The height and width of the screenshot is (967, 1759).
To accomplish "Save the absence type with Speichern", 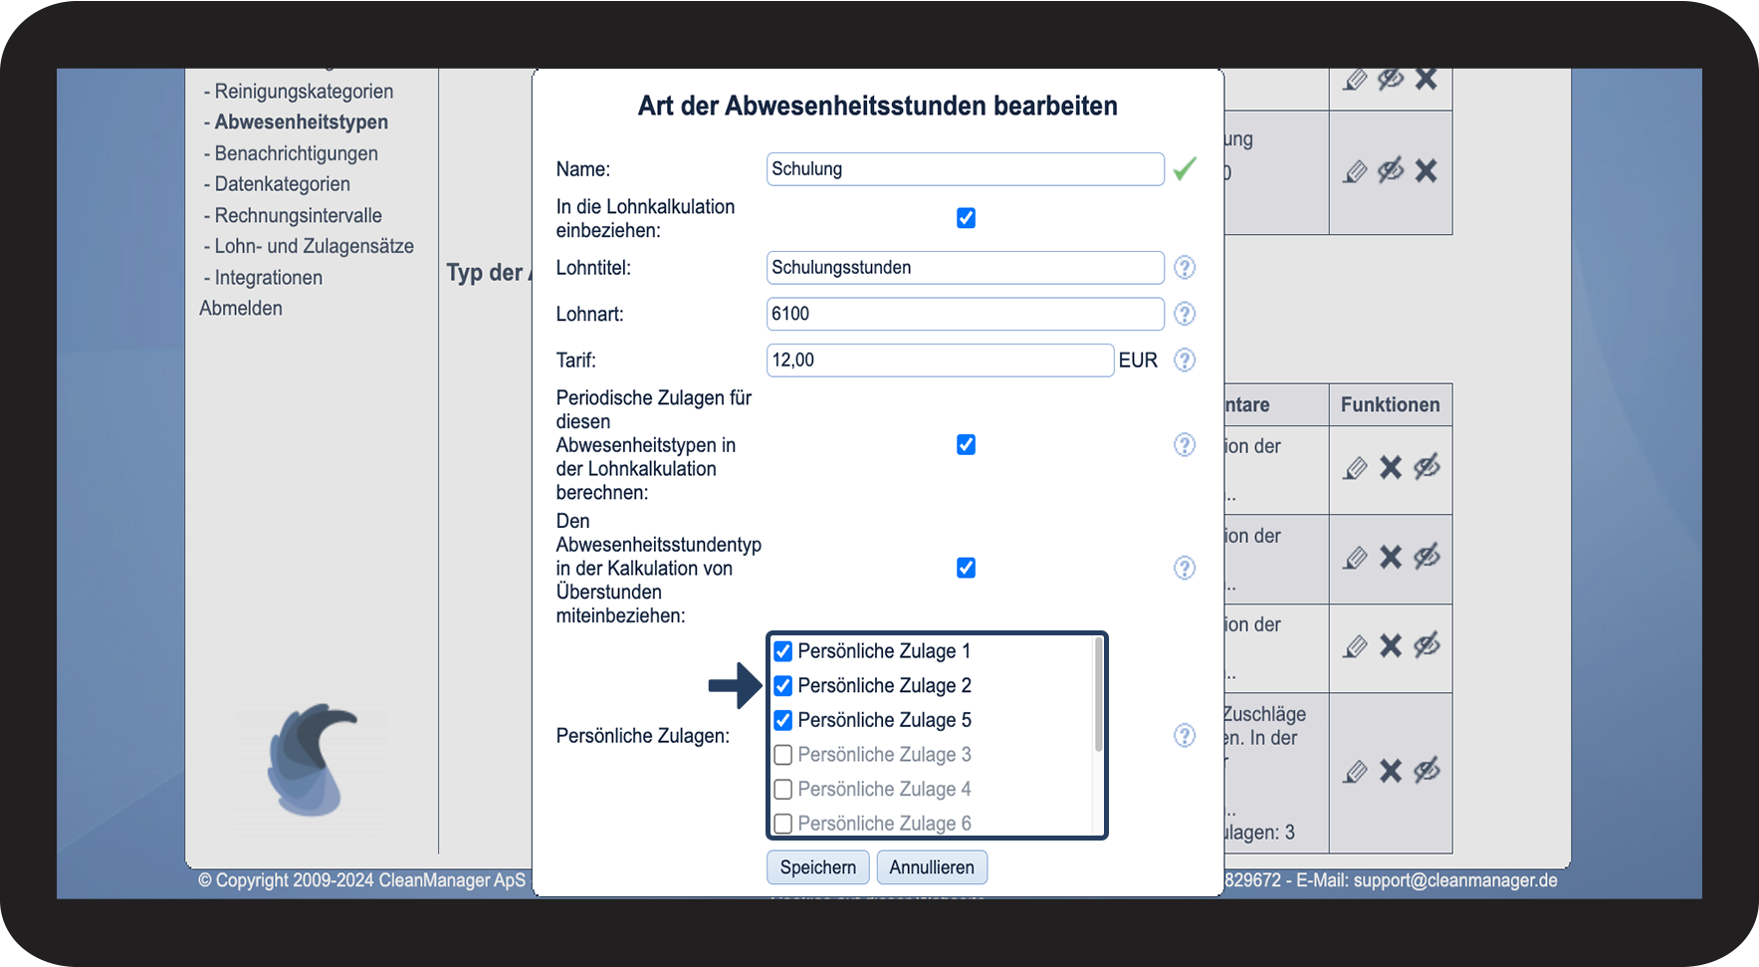I will click(818, 867).
